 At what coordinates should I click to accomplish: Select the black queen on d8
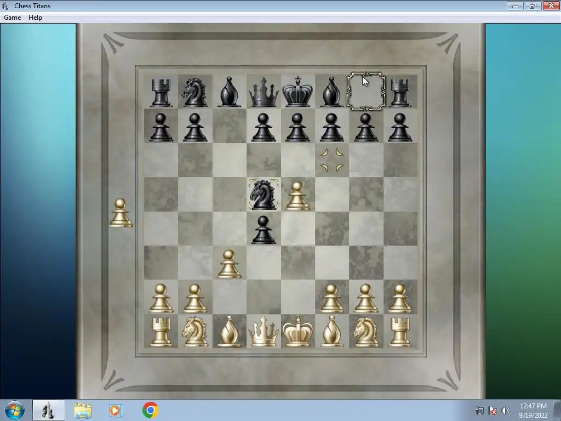pos(264,93)
